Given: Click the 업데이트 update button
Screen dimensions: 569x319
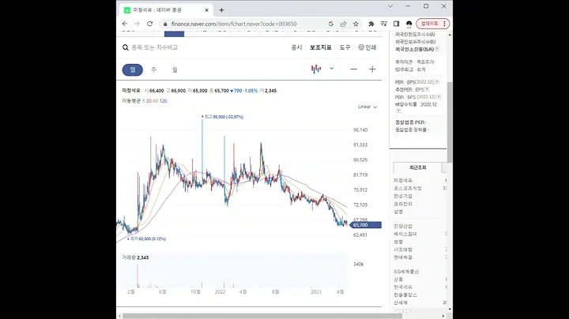Looking at the screenshot, I should 433,24.
